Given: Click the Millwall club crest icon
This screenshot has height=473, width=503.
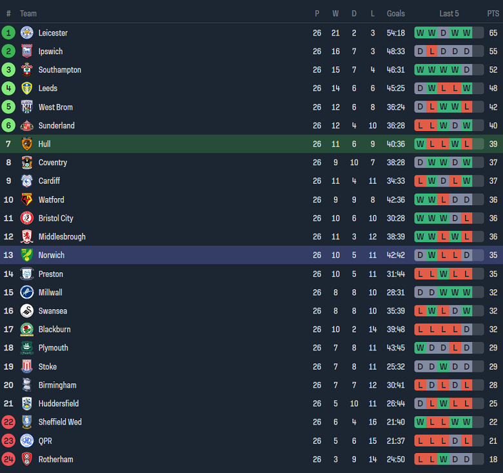Looking at the screenshot, I should [x=26, y=292].
